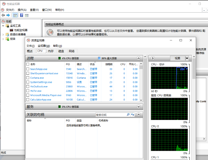The width and height of the screenshot is (208, 160).
Task: Open the 视图 dropdown arrow
Action: (x=187, y=58)
